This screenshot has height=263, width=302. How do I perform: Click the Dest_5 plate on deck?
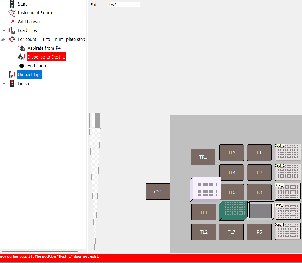pyautogui.click(x=288, y=232)
